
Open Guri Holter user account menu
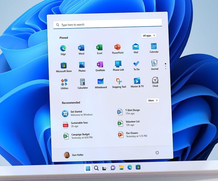point(74,155)
